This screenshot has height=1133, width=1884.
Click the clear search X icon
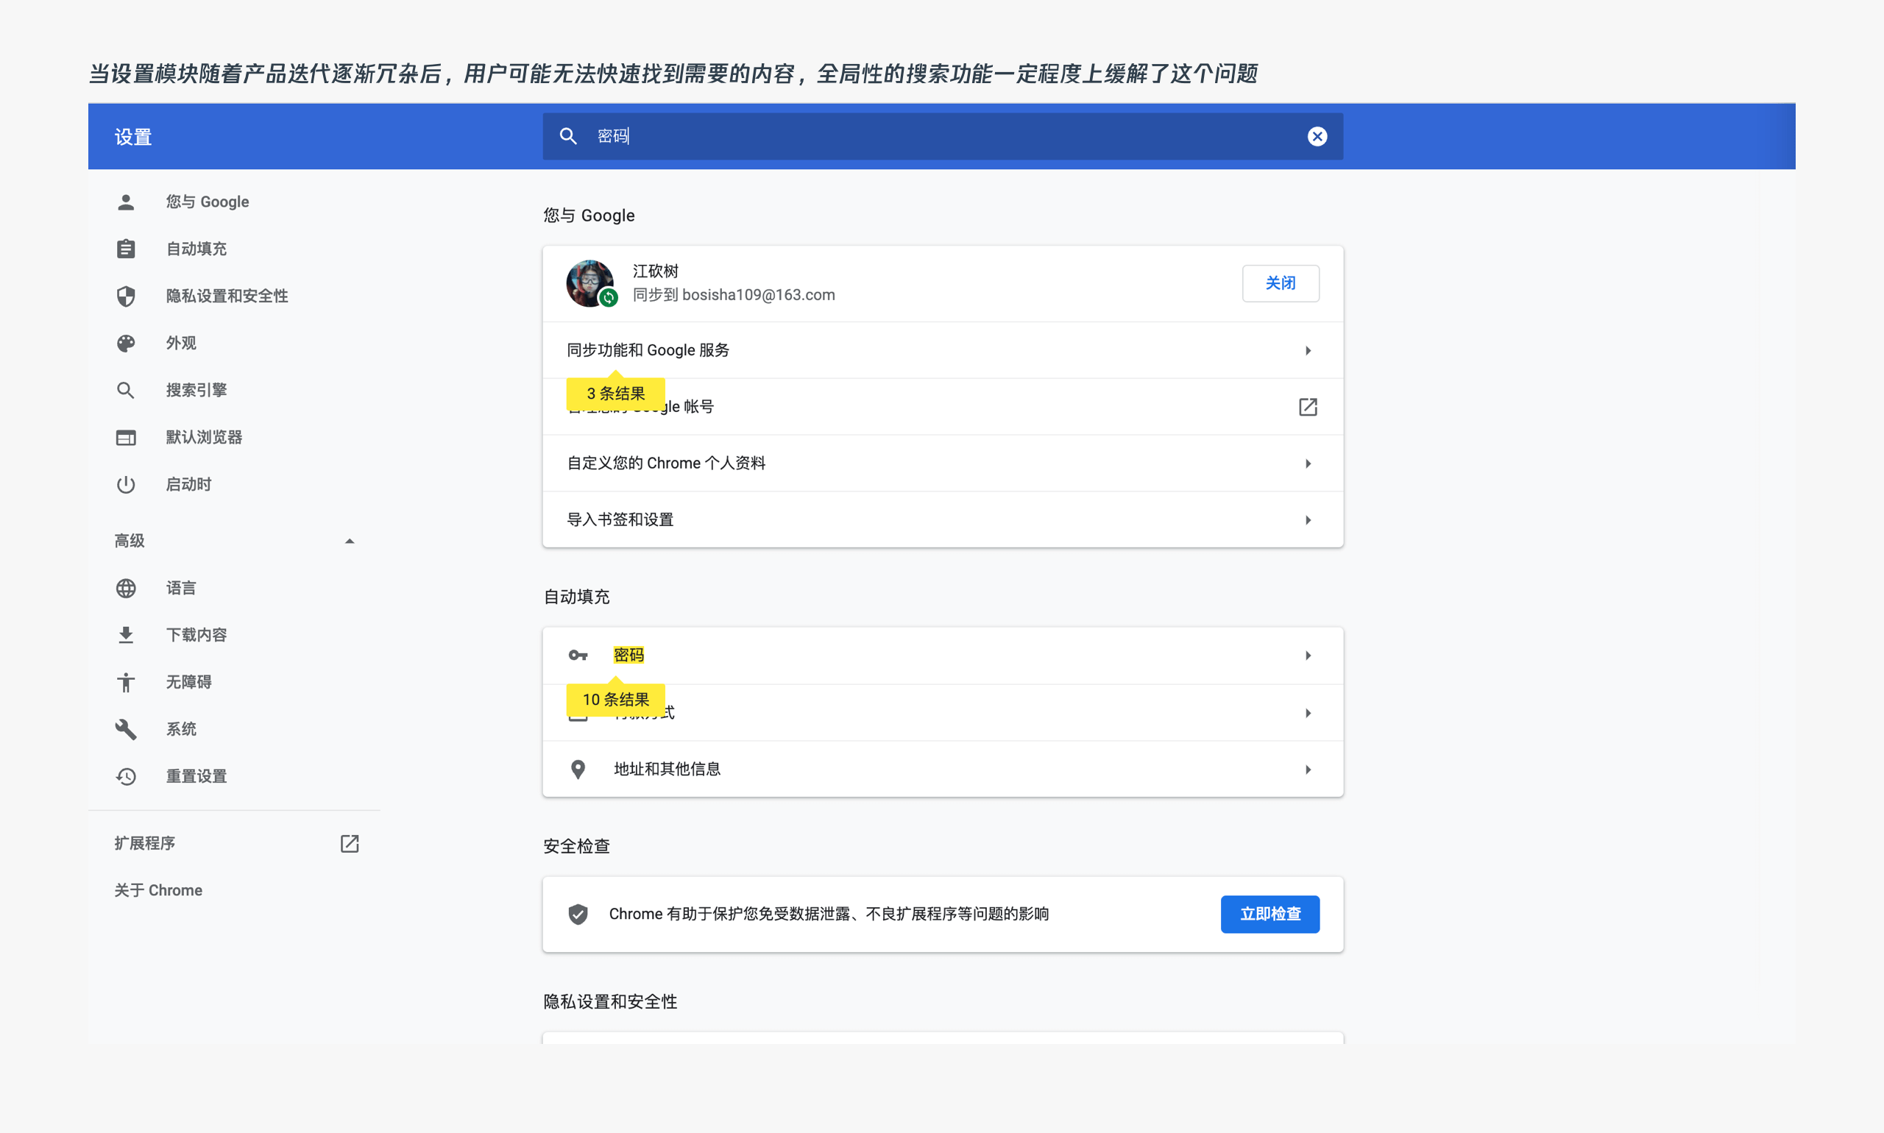[x=1317, y=136]
